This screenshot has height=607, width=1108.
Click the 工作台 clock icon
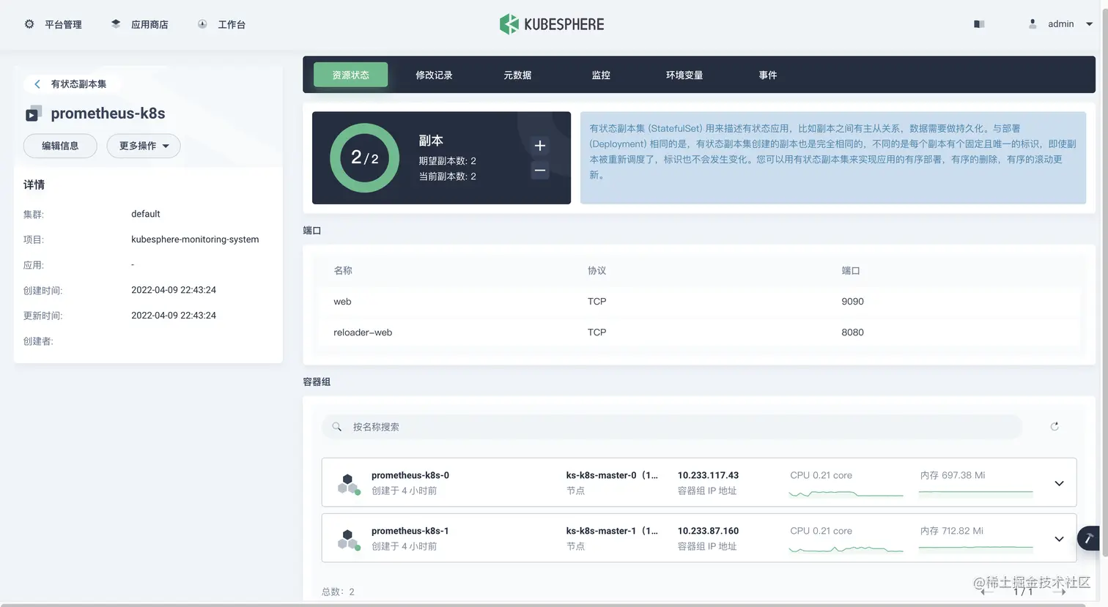click(202, 24)
